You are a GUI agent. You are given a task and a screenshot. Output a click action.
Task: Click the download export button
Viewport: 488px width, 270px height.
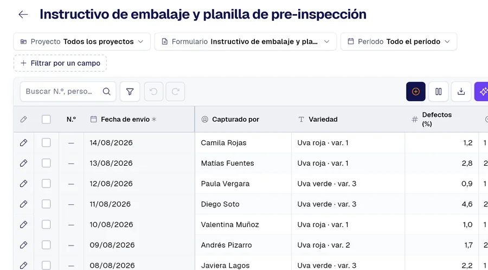[x=461, y=92]
